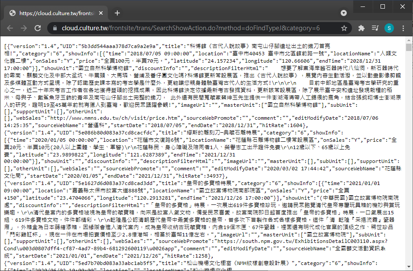The height and width of the screenshot is (271, 413).
Task: View site security lock info
Action: click(x=55, y=28)
